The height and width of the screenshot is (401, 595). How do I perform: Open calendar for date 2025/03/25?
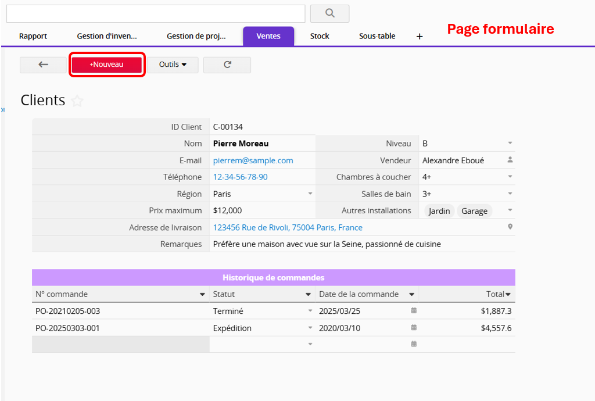click(x=414, y=311)
